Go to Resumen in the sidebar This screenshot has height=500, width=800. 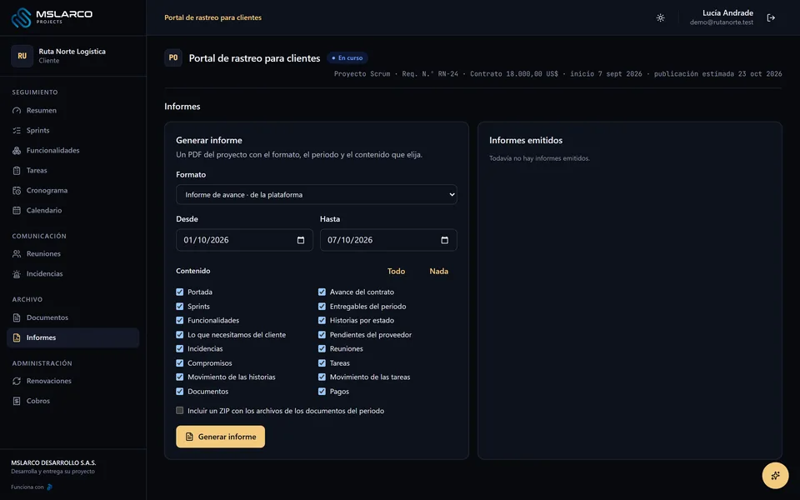[x=73, y=111]
